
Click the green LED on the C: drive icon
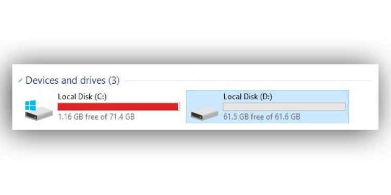click(x=35, y=116)
